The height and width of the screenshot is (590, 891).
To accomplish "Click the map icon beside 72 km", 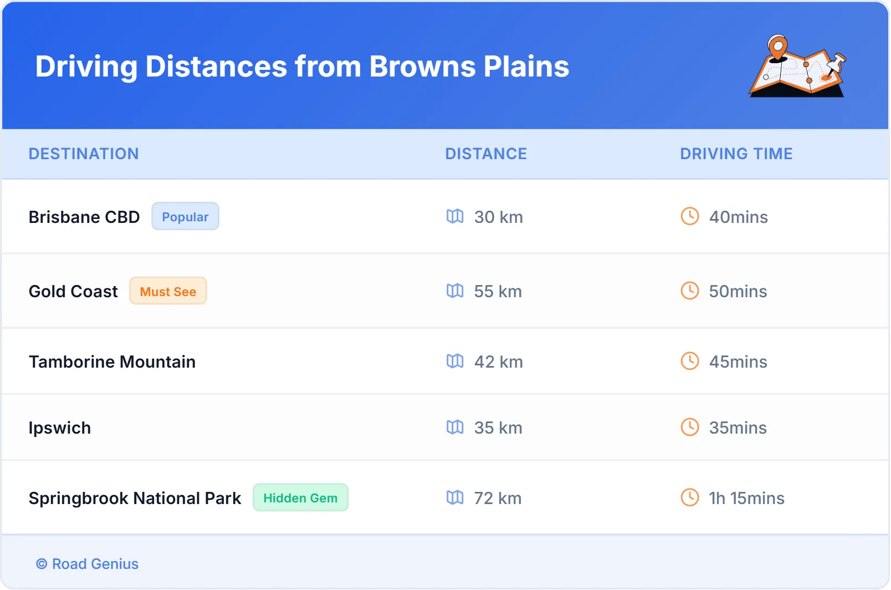I will click(x=455, y=497).
